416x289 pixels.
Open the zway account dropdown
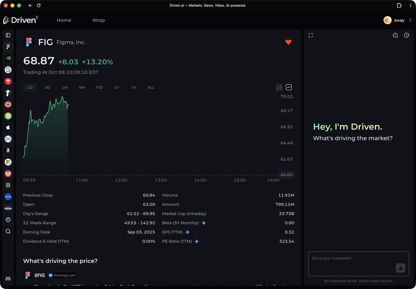(x=410, y=20)
